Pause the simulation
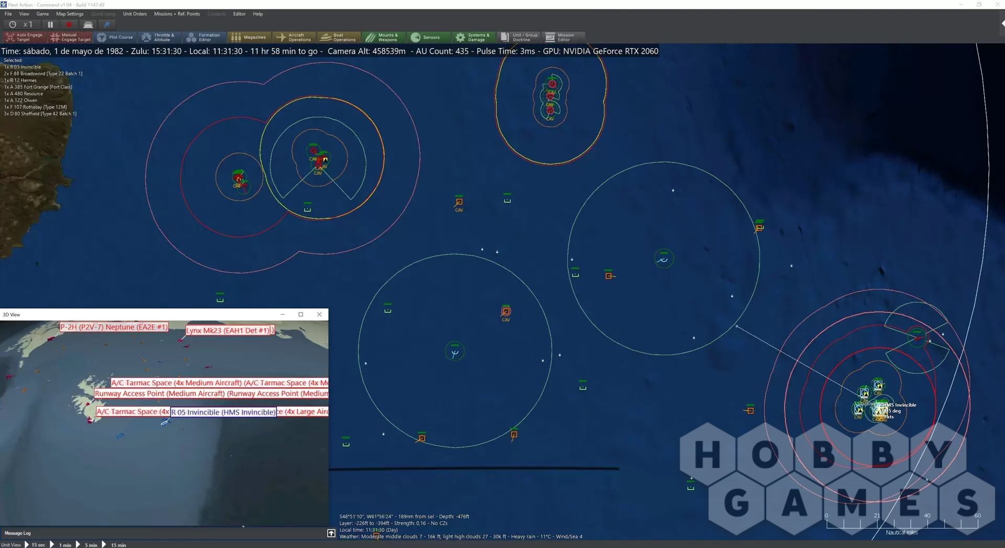The image size is (1005, 548). (x=50, y=24)
